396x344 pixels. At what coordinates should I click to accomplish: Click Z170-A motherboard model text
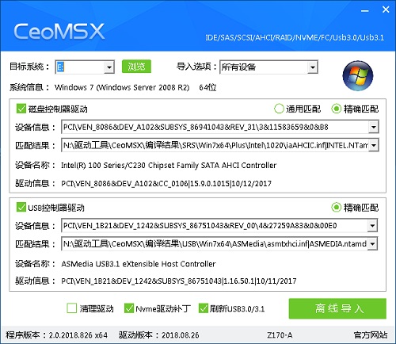[x=280, y=335]
